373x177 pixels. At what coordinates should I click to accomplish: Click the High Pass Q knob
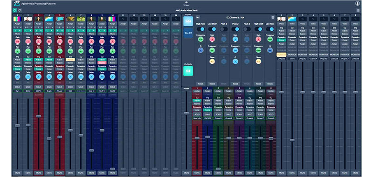point(200,50)
